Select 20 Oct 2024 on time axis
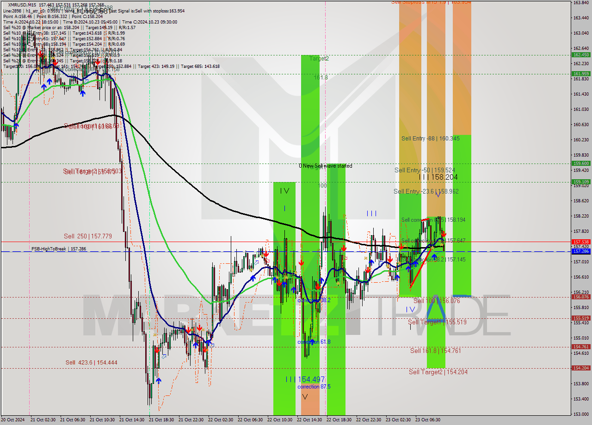 coord(12,420)
